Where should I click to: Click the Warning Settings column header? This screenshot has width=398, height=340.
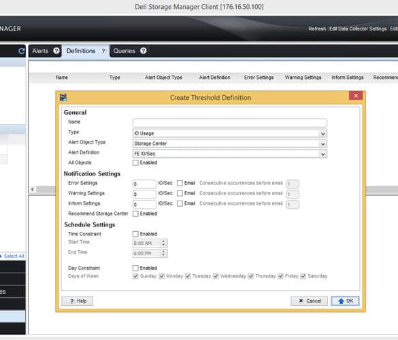pos(303,78)
